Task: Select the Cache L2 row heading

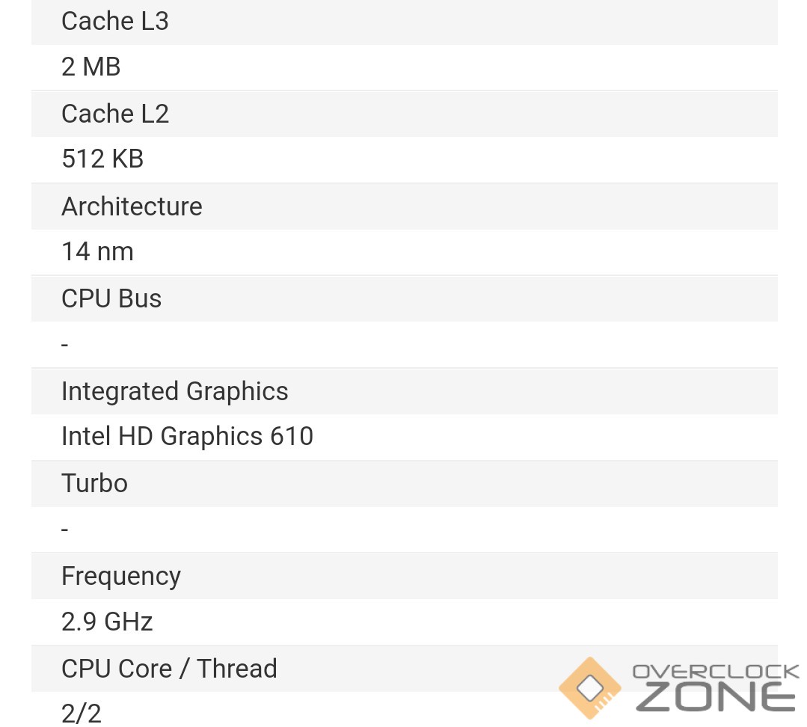Action: click(x=115, y=114)
